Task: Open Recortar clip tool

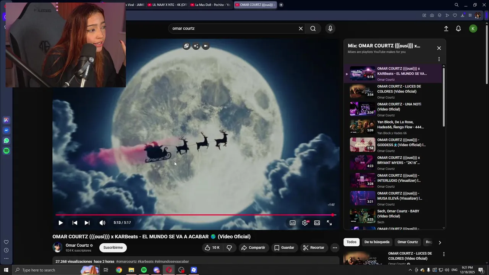Action: tap(314, 247)
